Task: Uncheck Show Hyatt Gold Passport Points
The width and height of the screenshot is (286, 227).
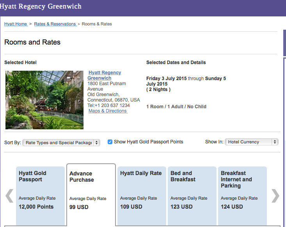Action: click(x=110, y=142)
